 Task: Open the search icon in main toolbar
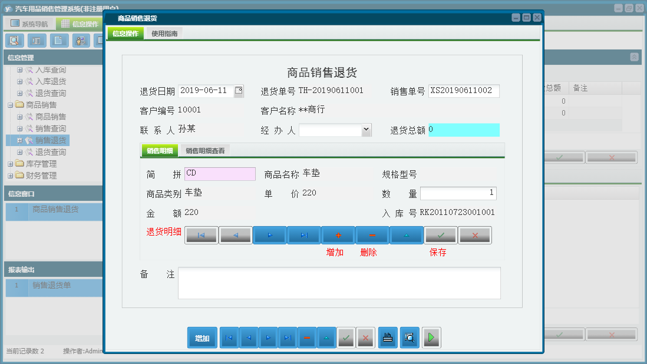[15, 41]
